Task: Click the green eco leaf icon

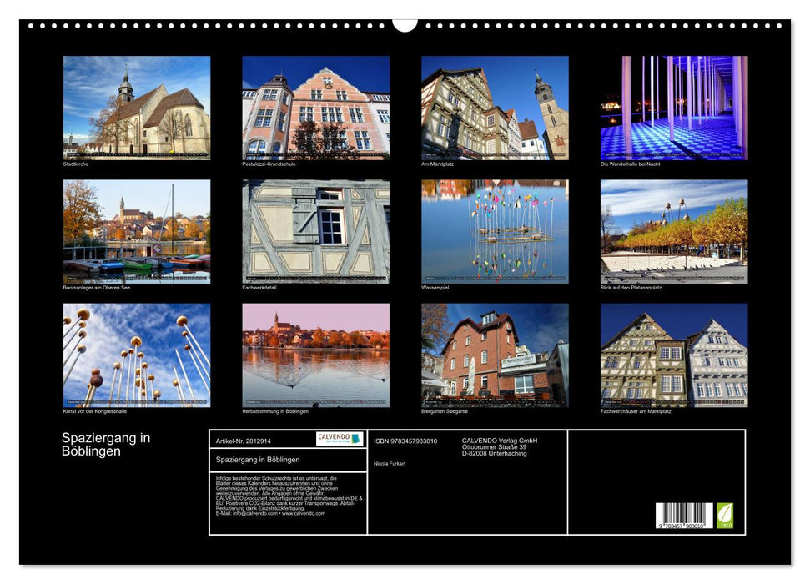Action: [725, 515]
